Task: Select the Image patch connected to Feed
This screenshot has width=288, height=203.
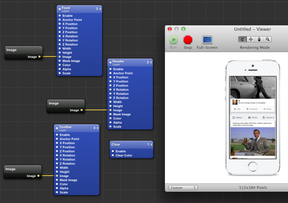Action: point(23,53)
